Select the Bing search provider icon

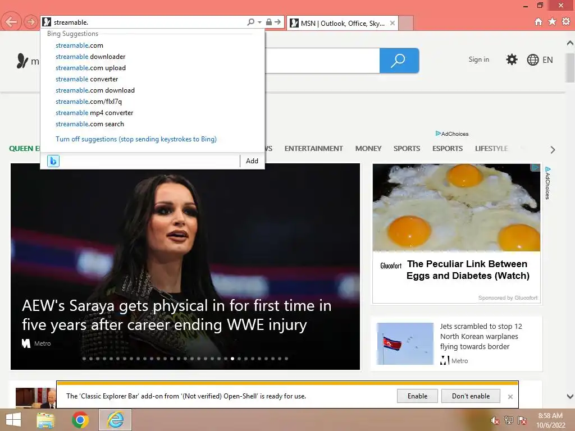[x=53, y=161]
